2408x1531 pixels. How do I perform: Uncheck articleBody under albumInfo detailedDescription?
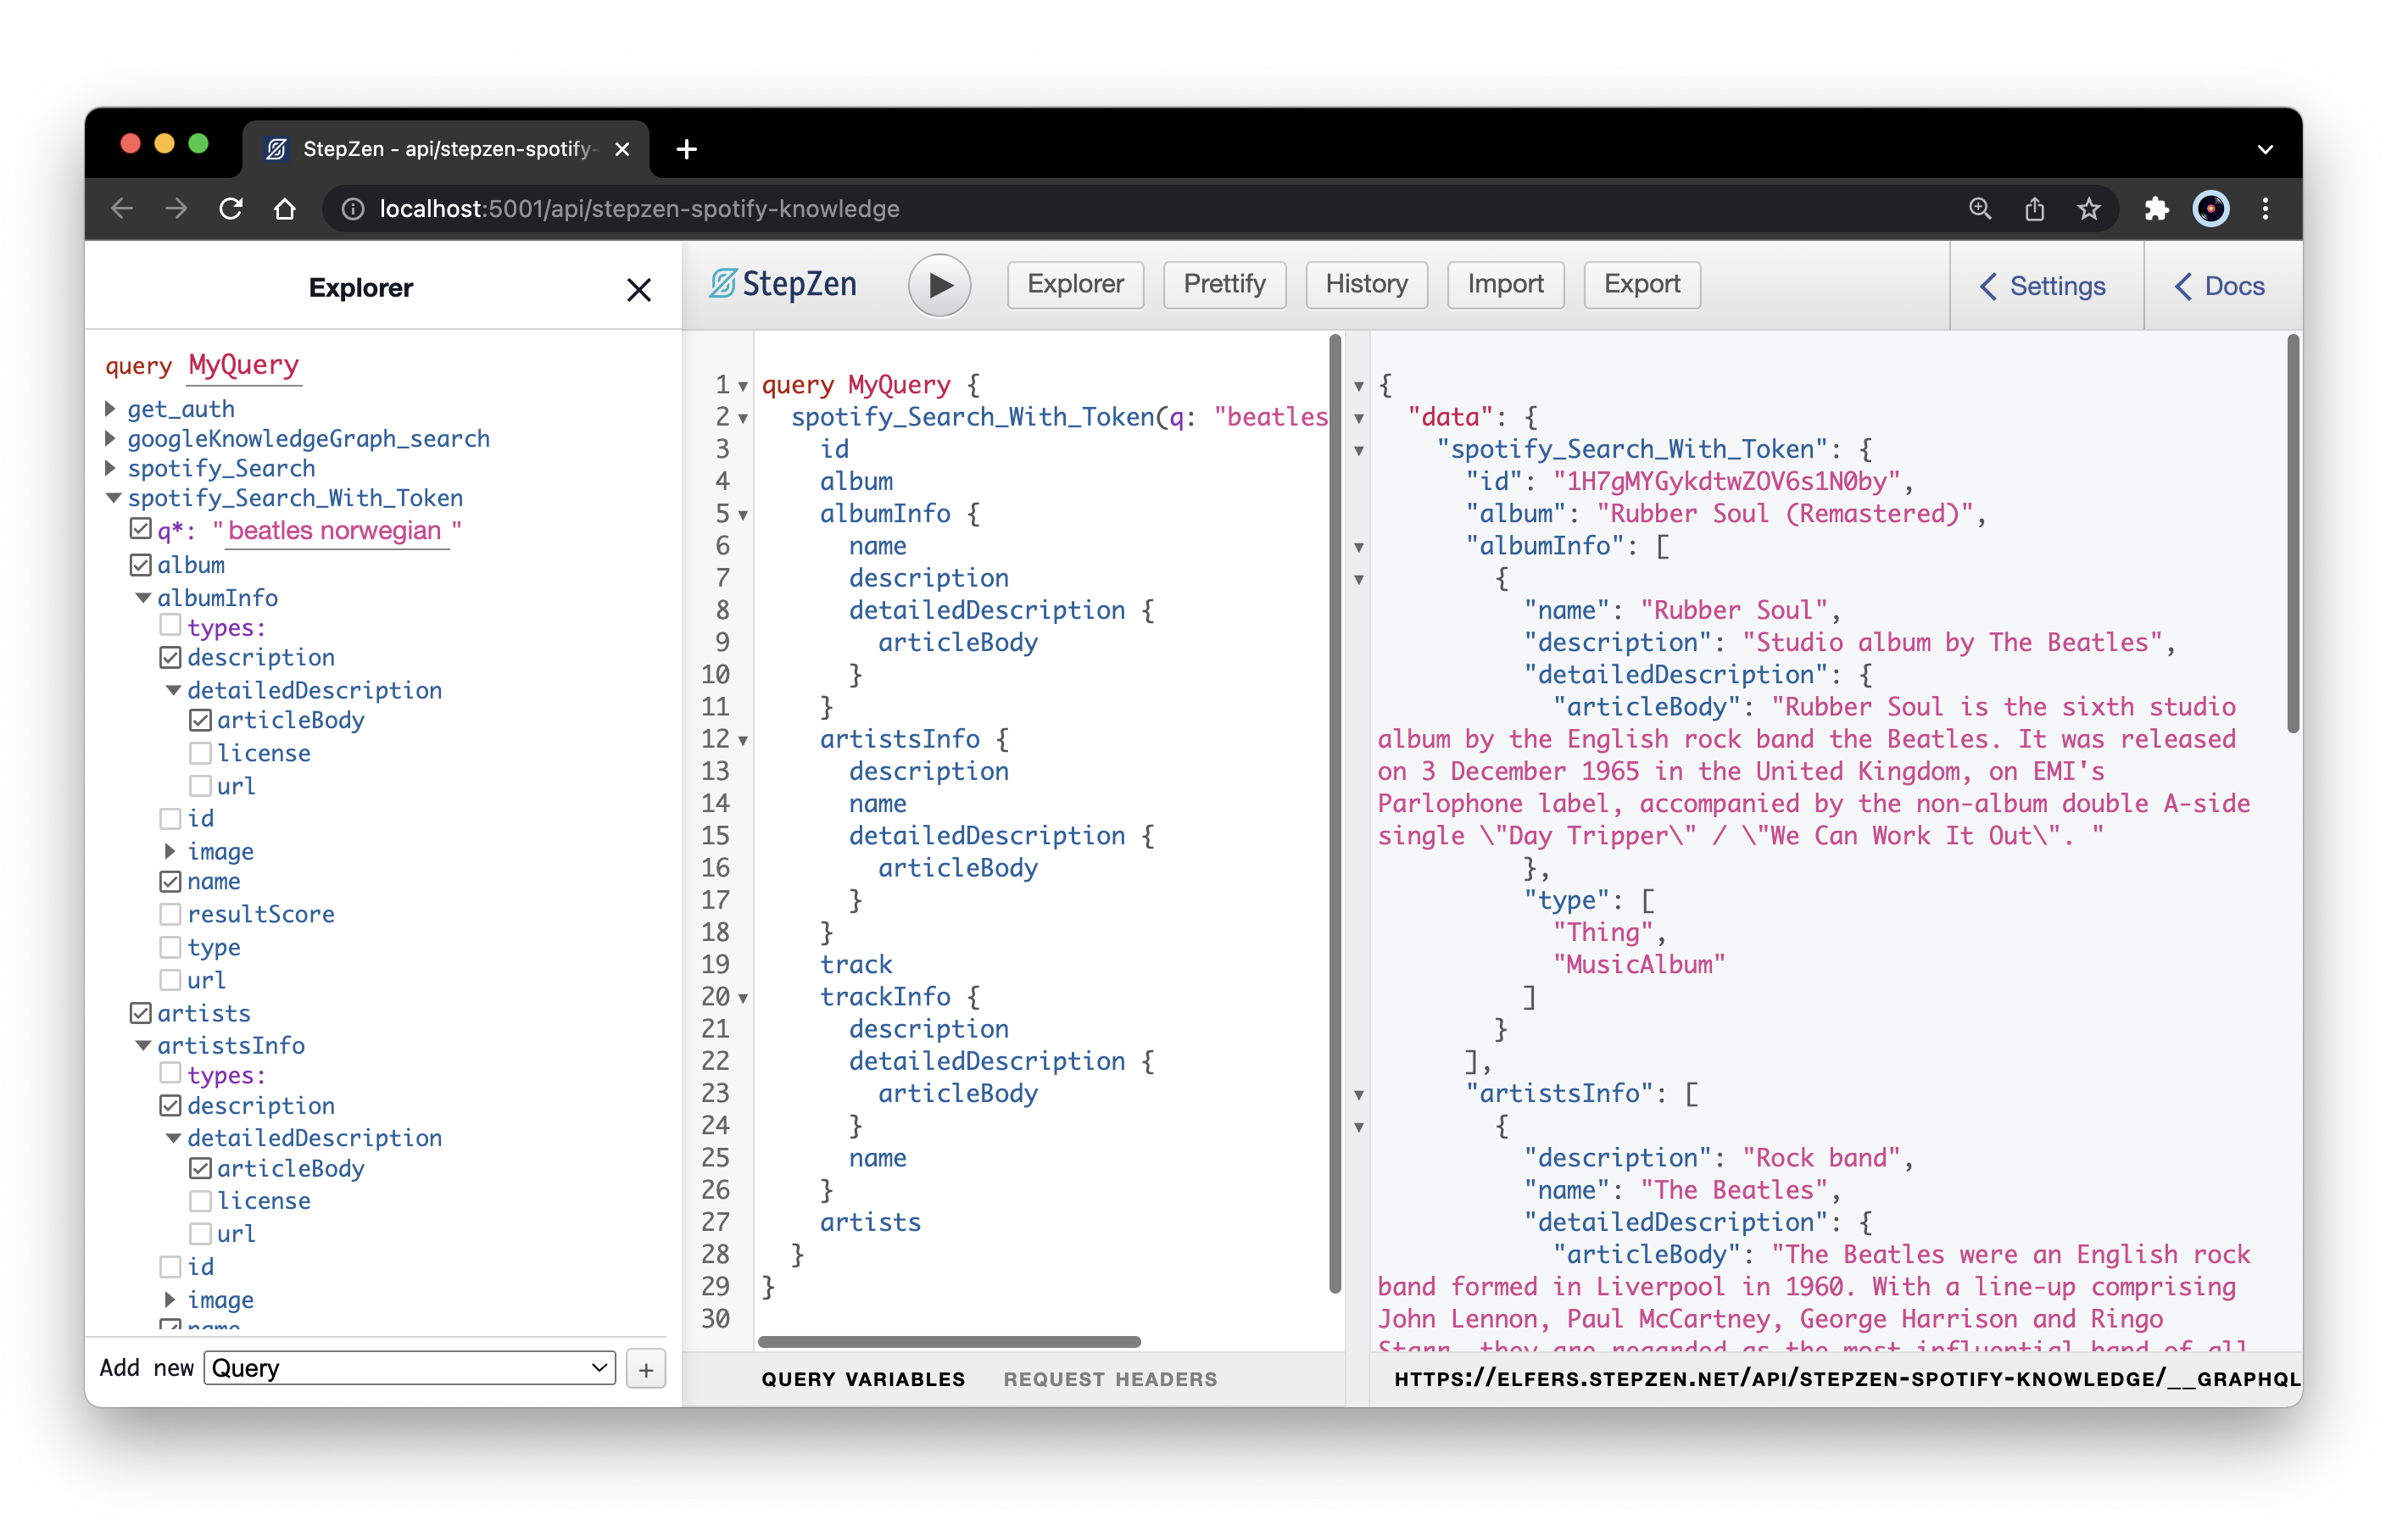[x=200, y=721]
